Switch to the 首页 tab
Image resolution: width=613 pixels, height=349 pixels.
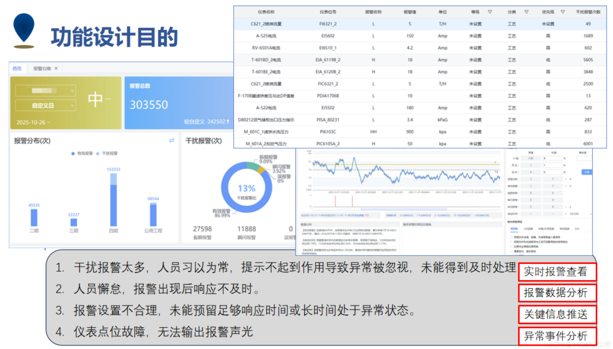(17, 68)
